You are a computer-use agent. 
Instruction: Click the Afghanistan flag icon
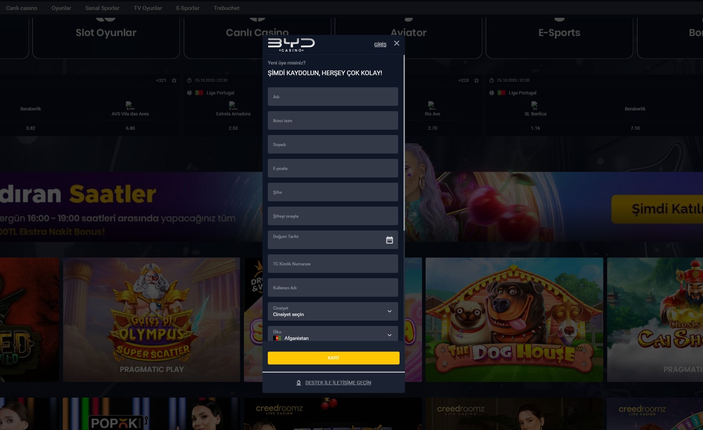(x=277, y=338)
